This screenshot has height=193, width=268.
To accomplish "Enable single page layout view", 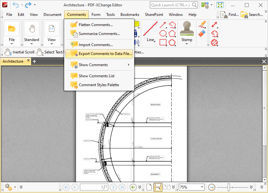I will pyautogui.click(x=149, y=187).
